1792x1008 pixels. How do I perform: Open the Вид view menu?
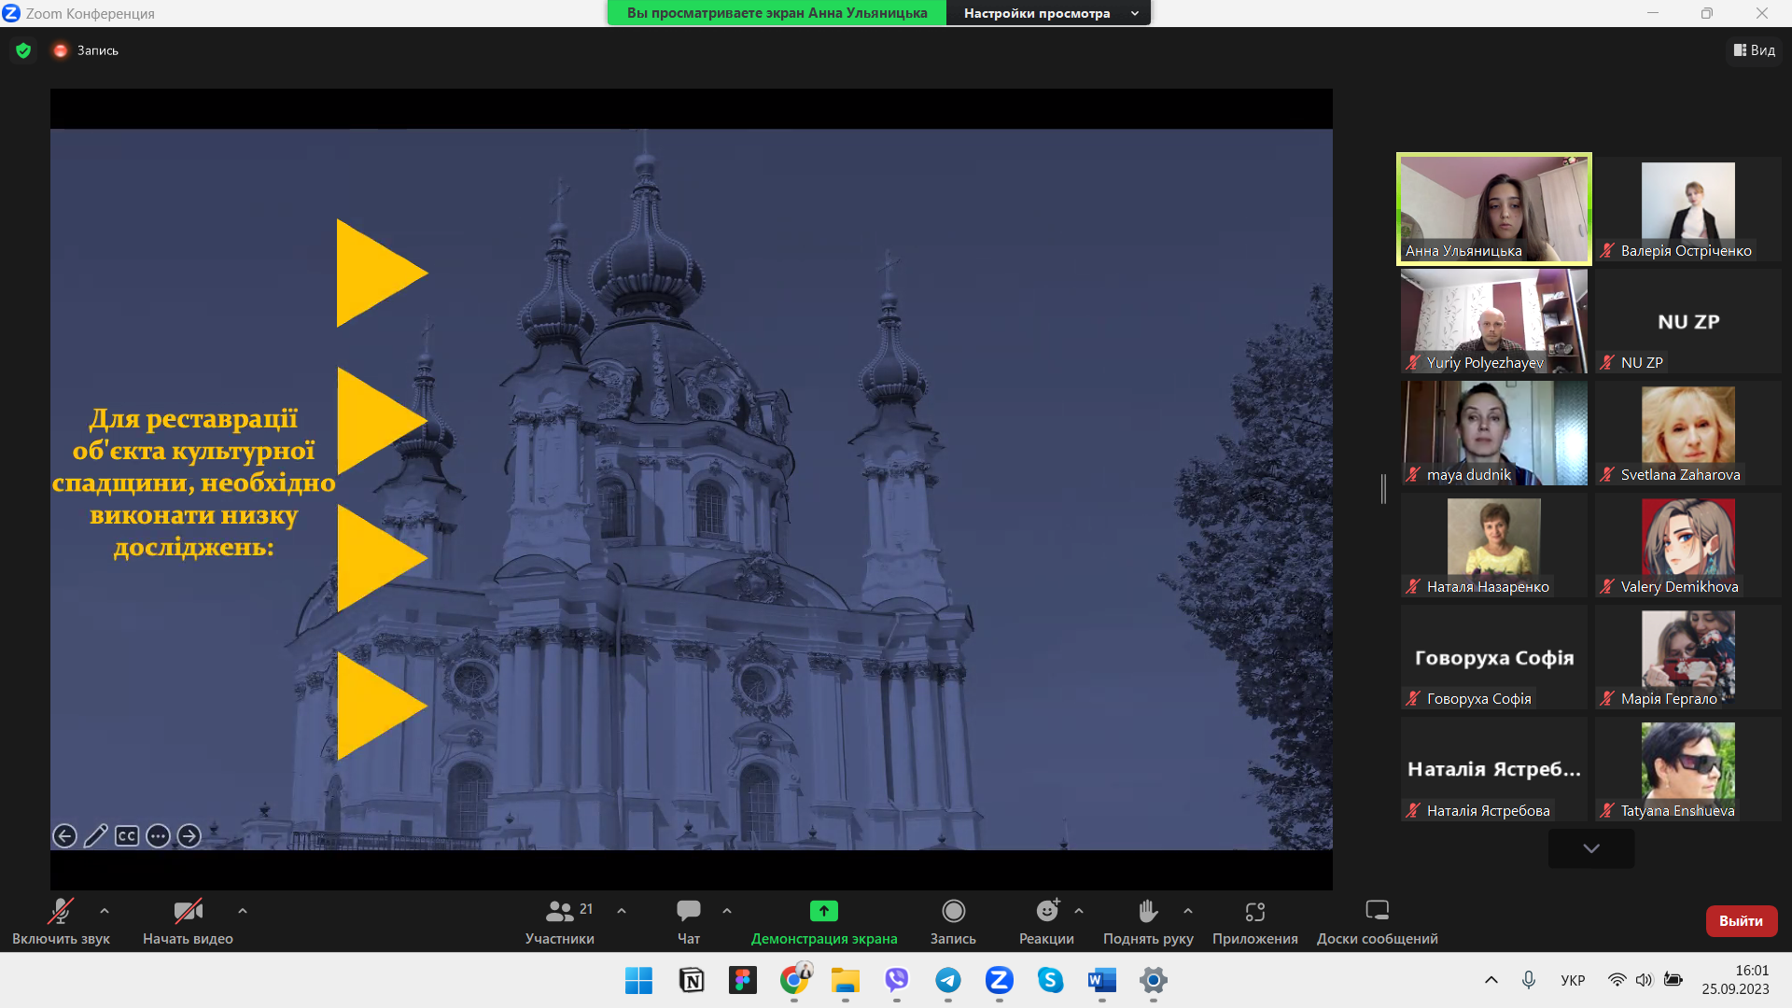pos(1755,50)
